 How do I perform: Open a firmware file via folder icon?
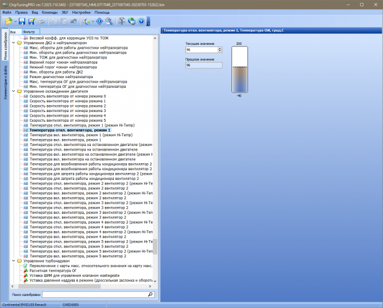[x=9, y=21]
